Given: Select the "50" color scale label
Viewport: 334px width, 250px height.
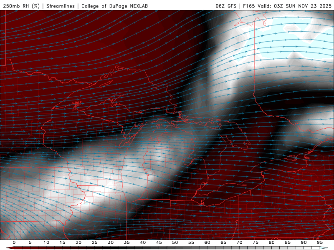Looking at the screenshot, I should [x=175, y=242].
